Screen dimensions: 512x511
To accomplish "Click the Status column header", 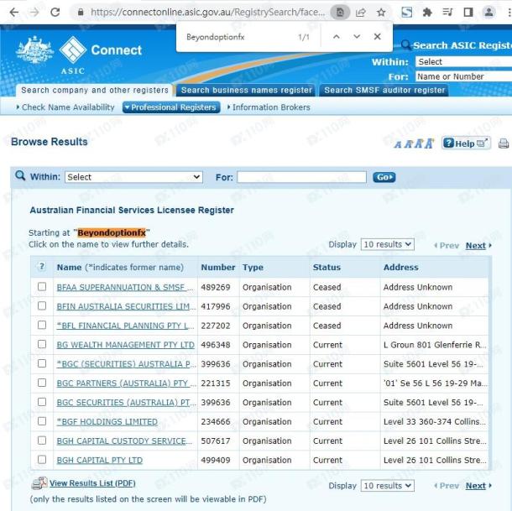I will (x=327, y=267).
